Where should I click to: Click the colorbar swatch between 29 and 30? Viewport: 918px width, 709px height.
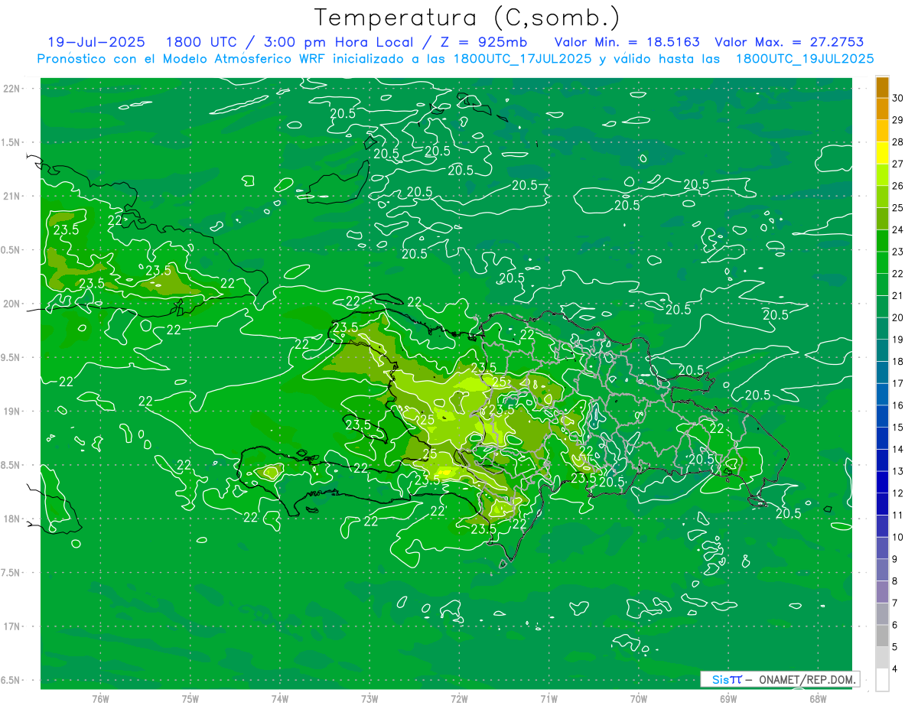pos(882,109)
